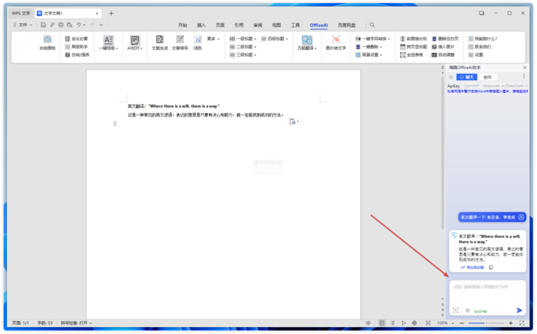
Task: Click the 右侧面板 robot panel icon
Action: point(48,43)
